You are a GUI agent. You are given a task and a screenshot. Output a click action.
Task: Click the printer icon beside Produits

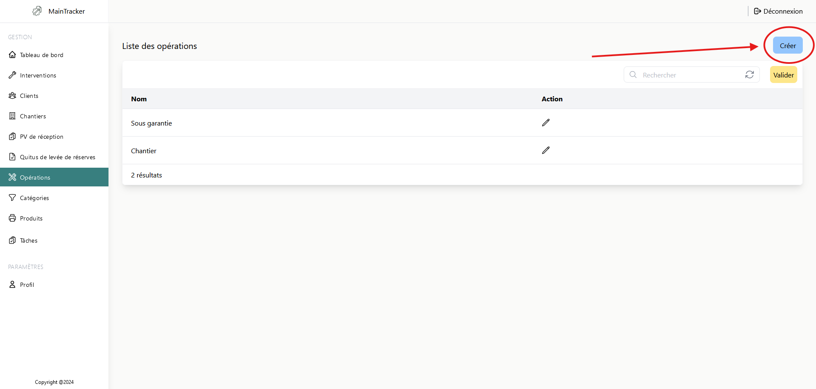pyautogui.click(x=12, y=218)
